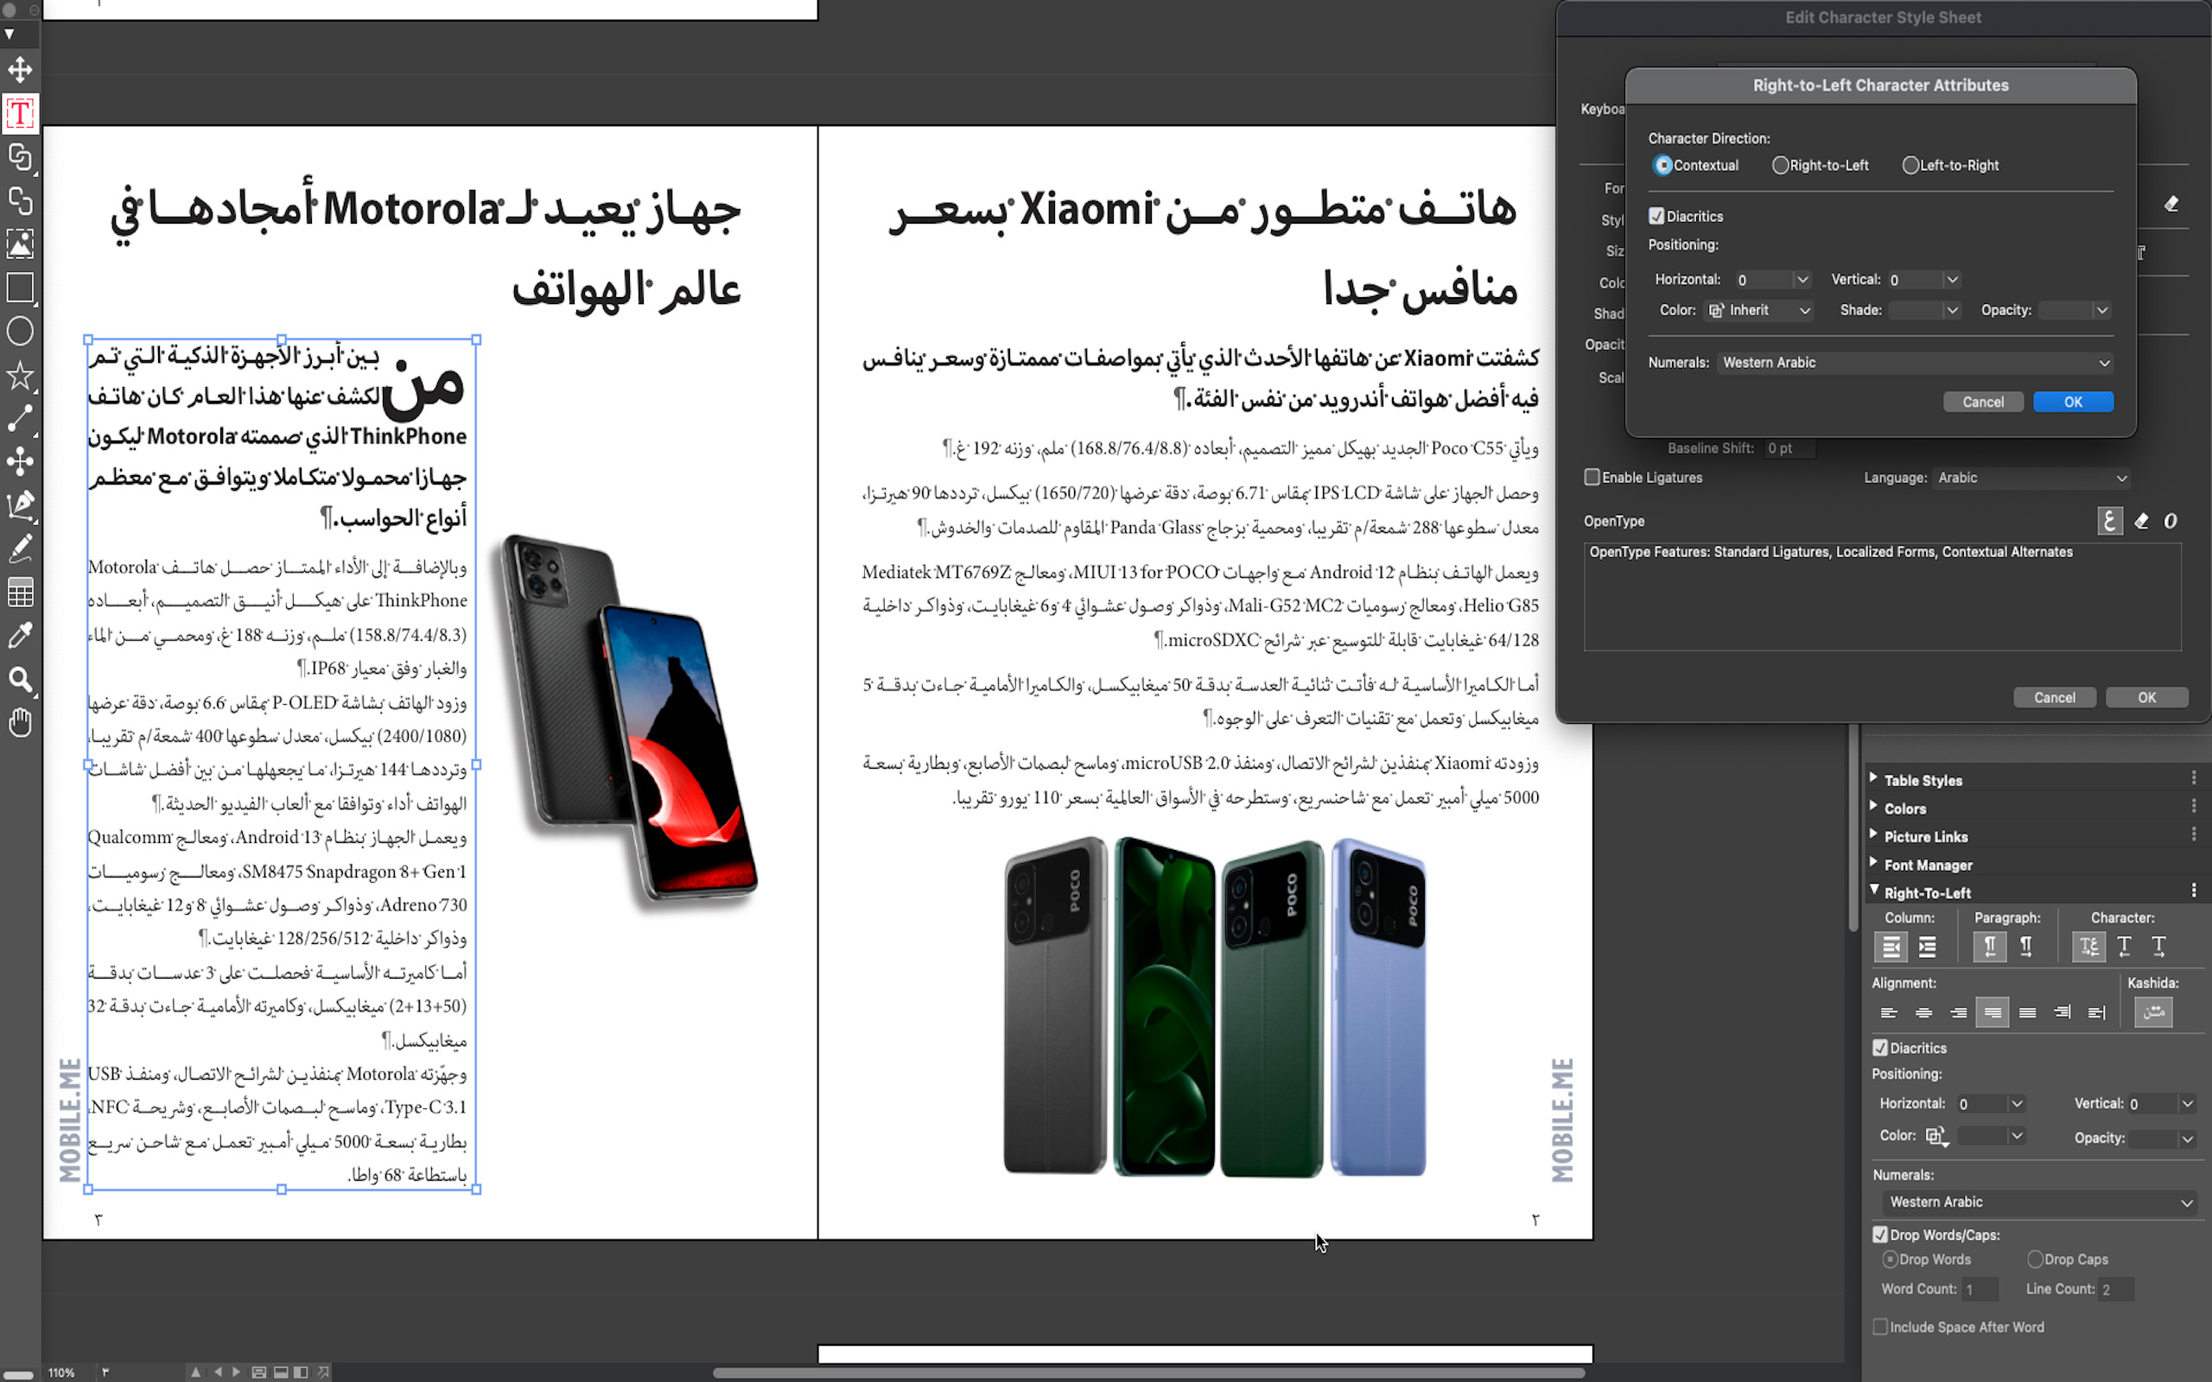Uncheck Diacritics in Character Attributes dialog

tap(1656, 217)
